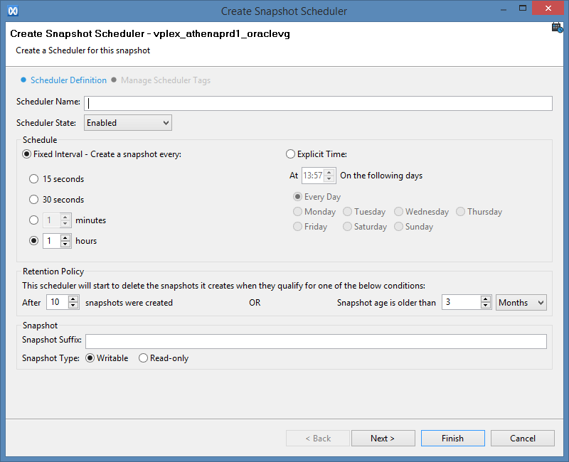Choose the Explicit Time schedule option
569x462 pixels.
coord(290,154)
